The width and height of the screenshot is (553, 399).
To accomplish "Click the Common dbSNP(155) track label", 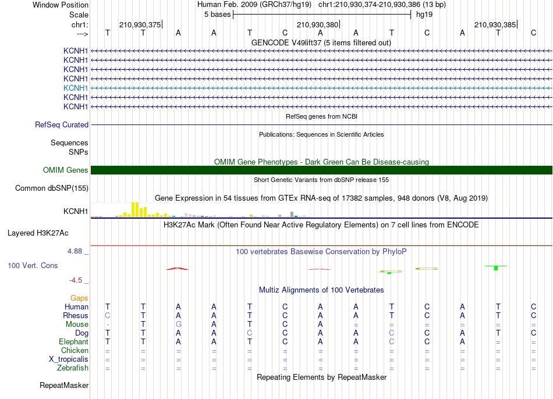I will click(x=52, y=188).
